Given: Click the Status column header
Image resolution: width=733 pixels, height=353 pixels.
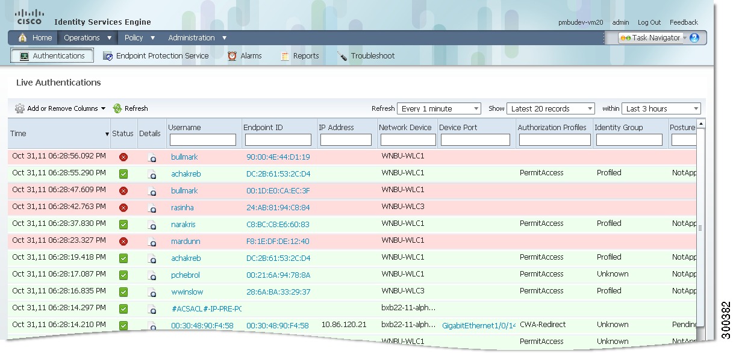Looking at the screenshot, I should 123,133.
